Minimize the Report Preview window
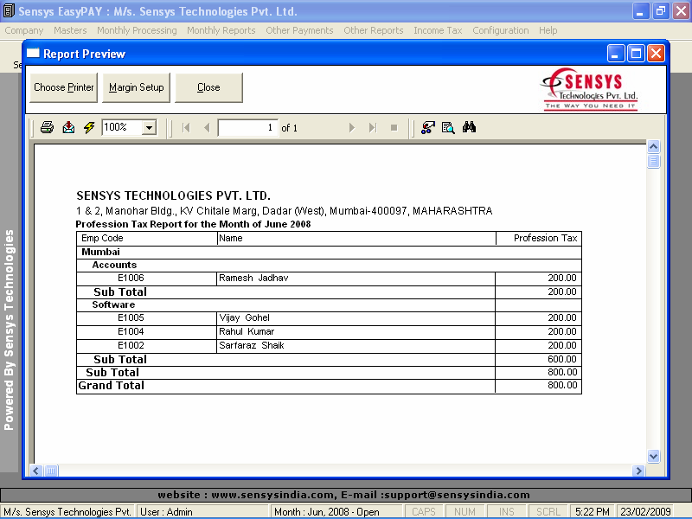This screenshot has height=519, width=692. 616,54
